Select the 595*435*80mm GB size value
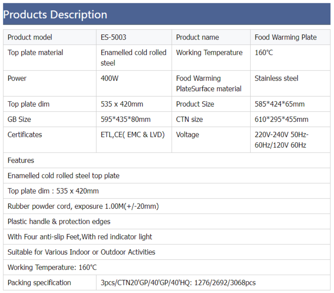Screen dimensions: 334x293 126,120
